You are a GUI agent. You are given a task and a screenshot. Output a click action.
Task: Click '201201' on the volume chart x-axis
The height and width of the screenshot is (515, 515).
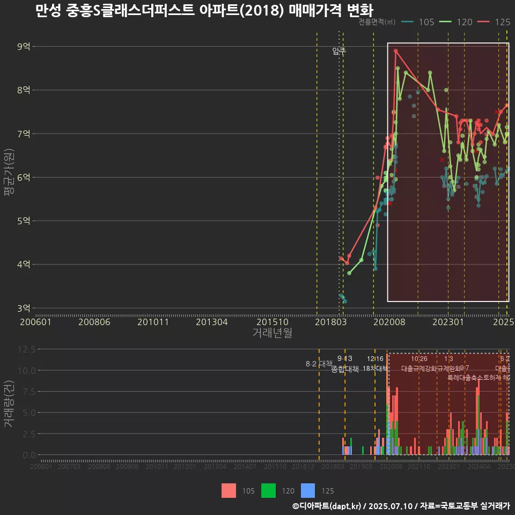click(x=185, y=466)
